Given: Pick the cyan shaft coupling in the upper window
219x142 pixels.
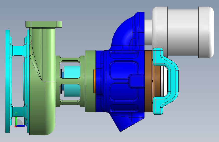Looking at the screenshot, I should (x=72, y=72).
